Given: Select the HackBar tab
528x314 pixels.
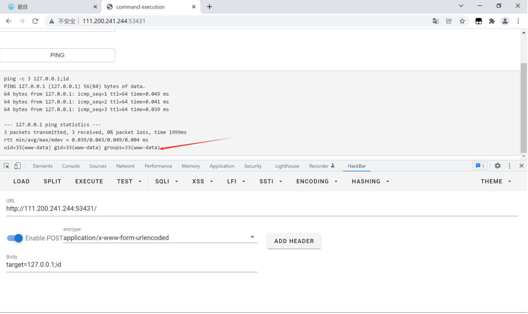Looking at the screenshot, I should [x=357, y=166].
